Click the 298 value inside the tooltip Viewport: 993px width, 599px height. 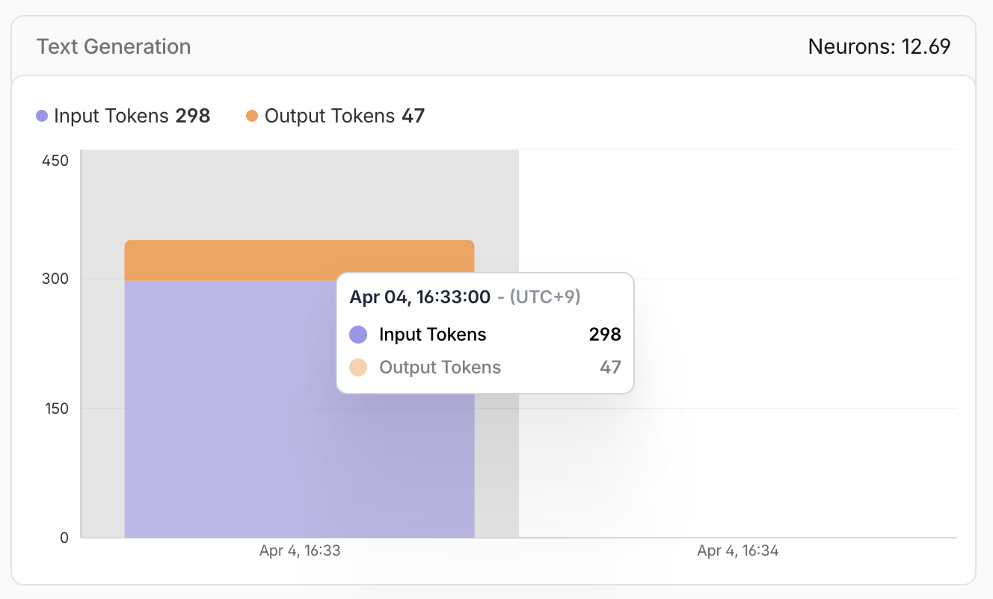pyautogui.click(x=605, y=335)
